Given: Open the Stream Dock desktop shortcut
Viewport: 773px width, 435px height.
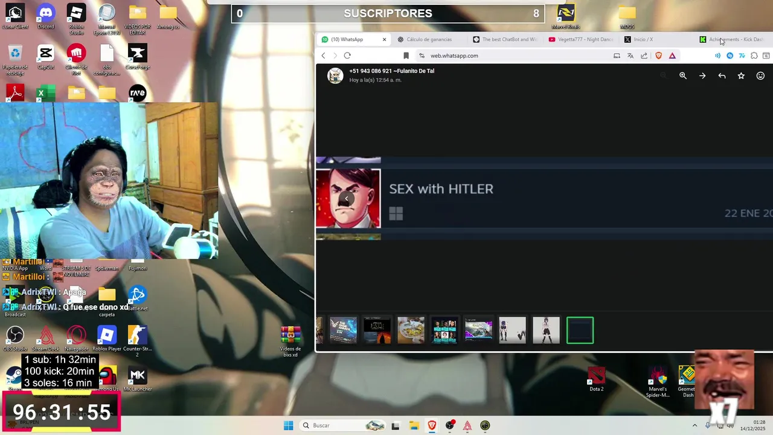Looking at the screenshot, I should [46, 338].
